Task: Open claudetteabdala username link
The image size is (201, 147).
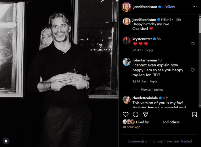Action: click(x=145, y=98)
